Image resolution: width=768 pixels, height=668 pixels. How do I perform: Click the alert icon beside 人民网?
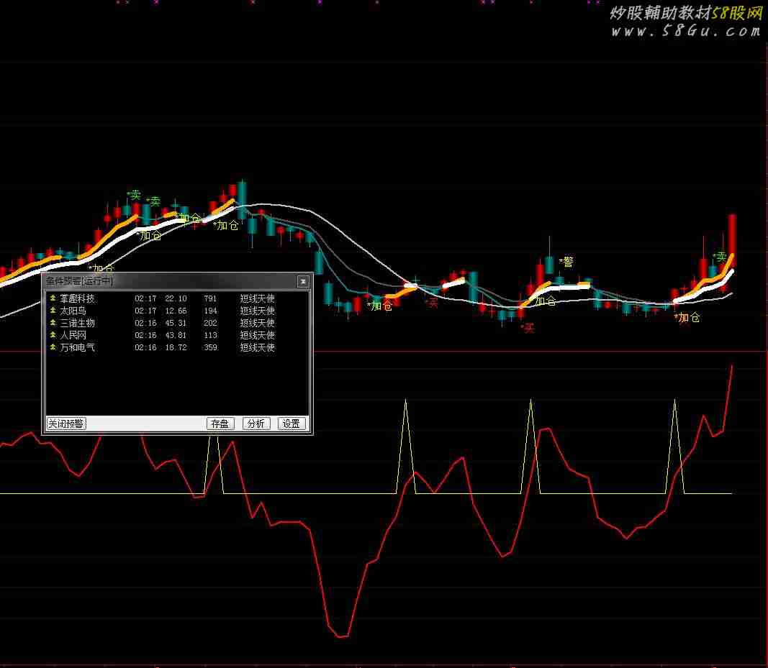click(x=53, y=335)
